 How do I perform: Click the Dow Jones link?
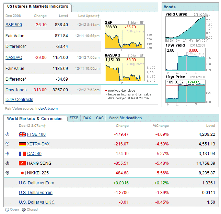pyautogui.click(x=16, y=90)
